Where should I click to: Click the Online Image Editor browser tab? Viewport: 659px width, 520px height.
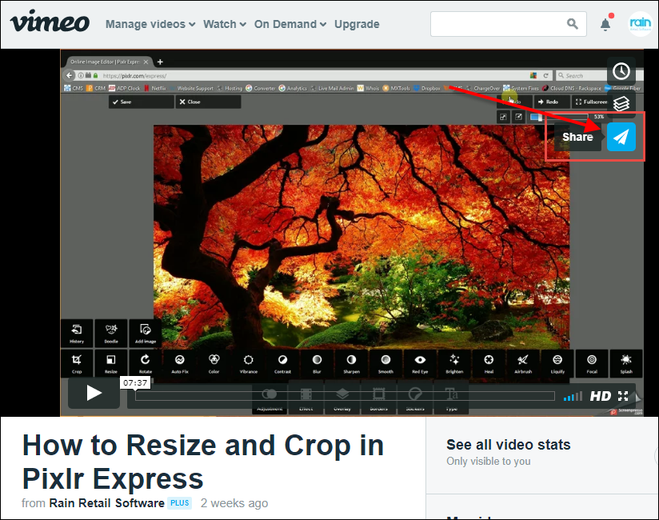pos(108,62)
